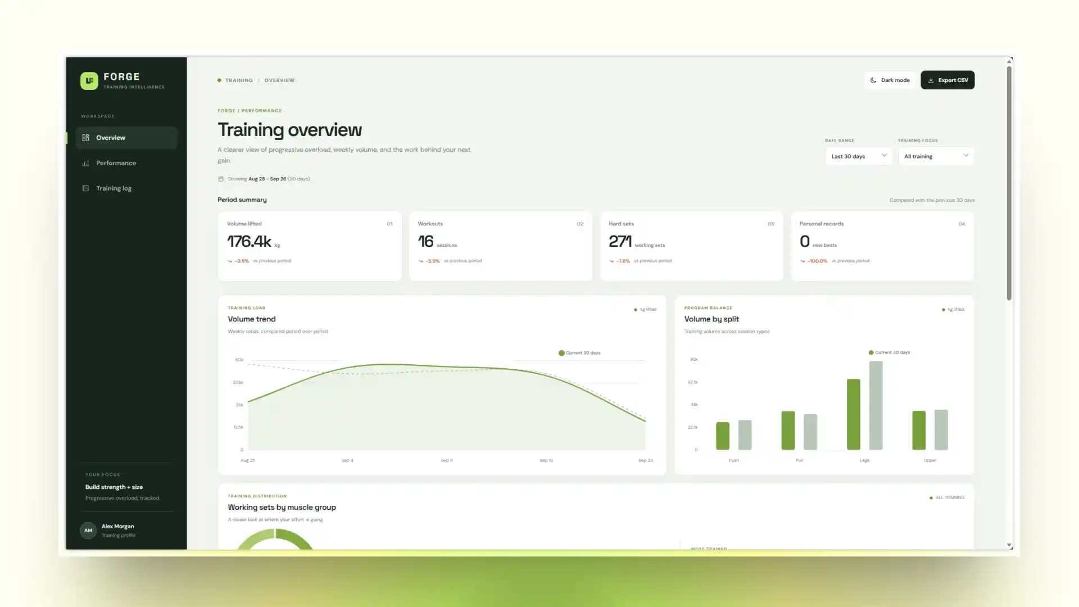1079x607 pixels.
Task: Open the Last 30 days date range dropdown
Action: point(858,156)
